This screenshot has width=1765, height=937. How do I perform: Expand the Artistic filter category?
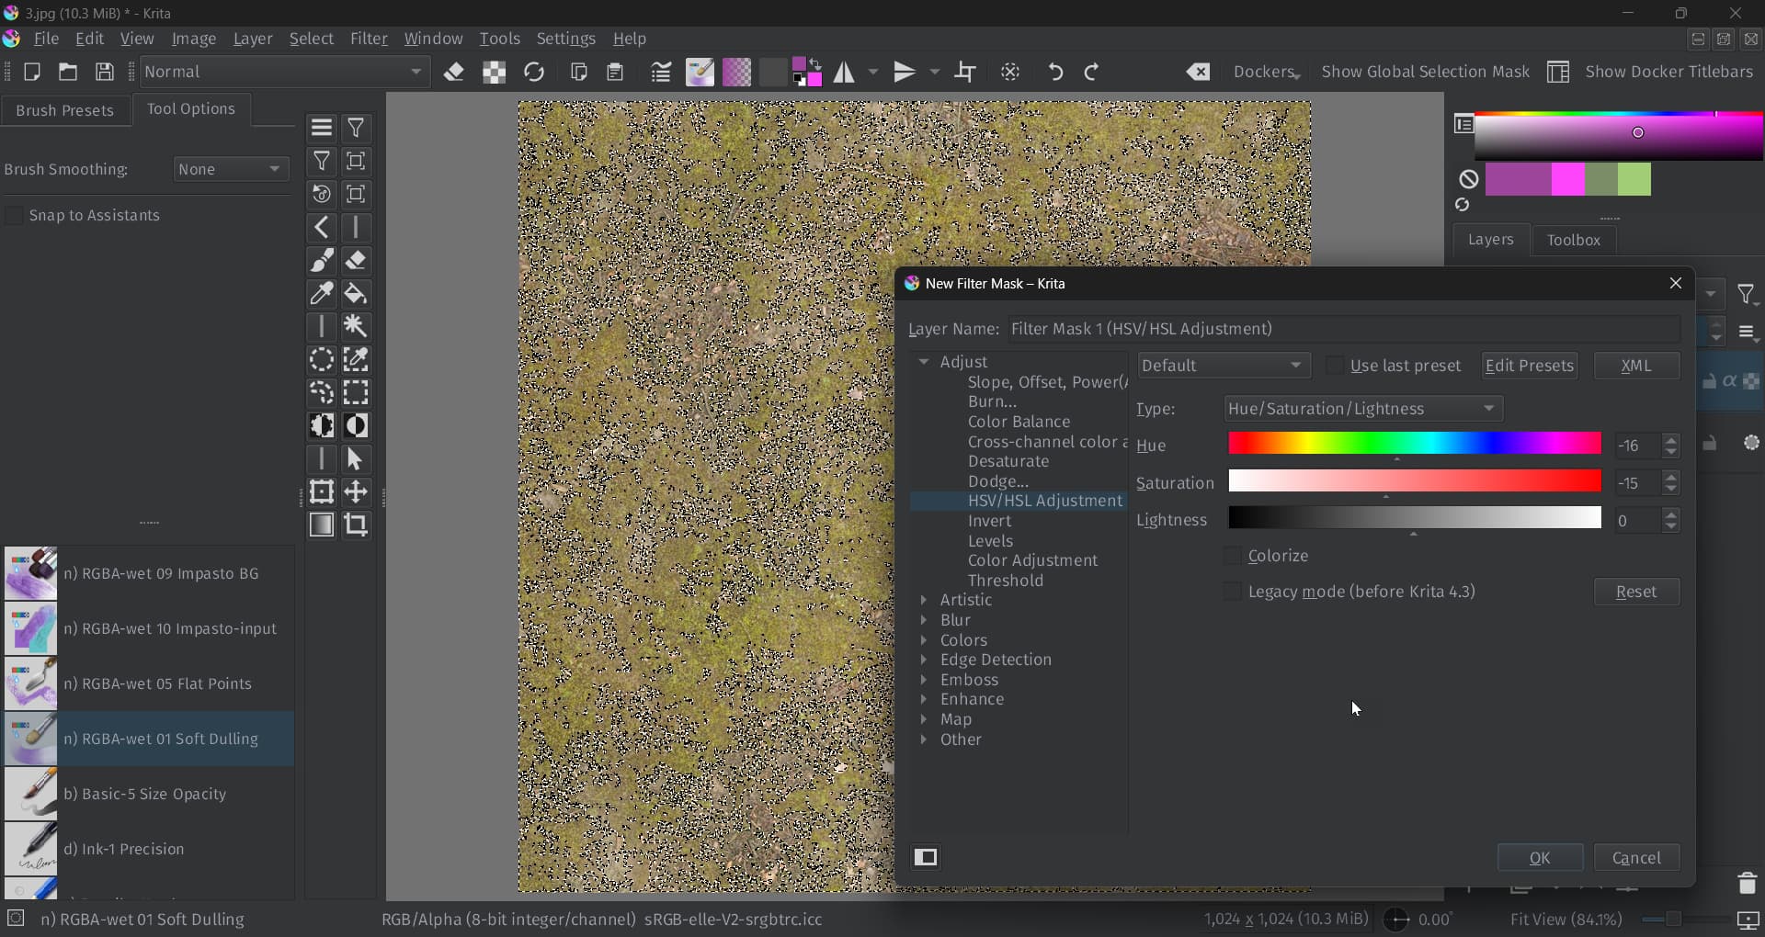(x=924, y=600)
